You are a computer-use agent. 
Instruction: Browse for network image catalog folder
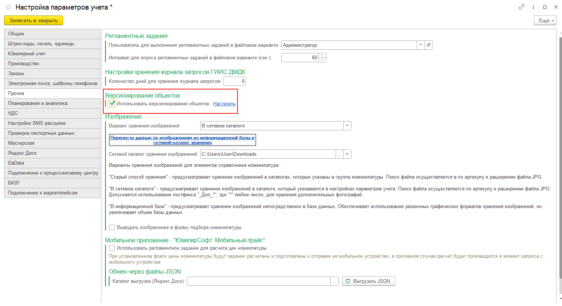339,154
